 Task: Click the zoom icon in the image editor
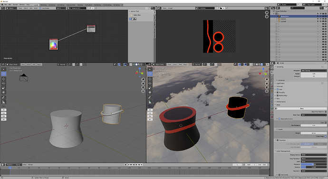pos(267,13)
